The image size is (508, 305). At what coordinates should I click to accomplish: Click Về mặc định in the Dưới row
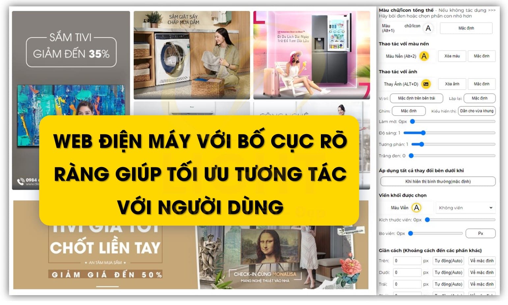pyautogui.click(x=482, y=272)
